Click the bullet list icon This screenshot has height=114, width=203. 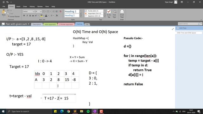(x=43, y=11)
